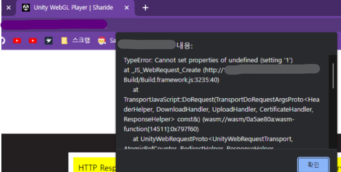Click the Build/Build.framework.js:3235:40 line

tap(171, 80)
